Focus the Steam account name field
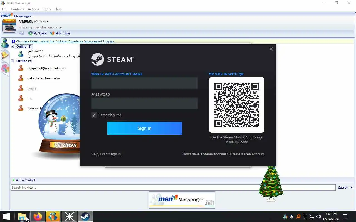356x222 pixels. point(145,83)
